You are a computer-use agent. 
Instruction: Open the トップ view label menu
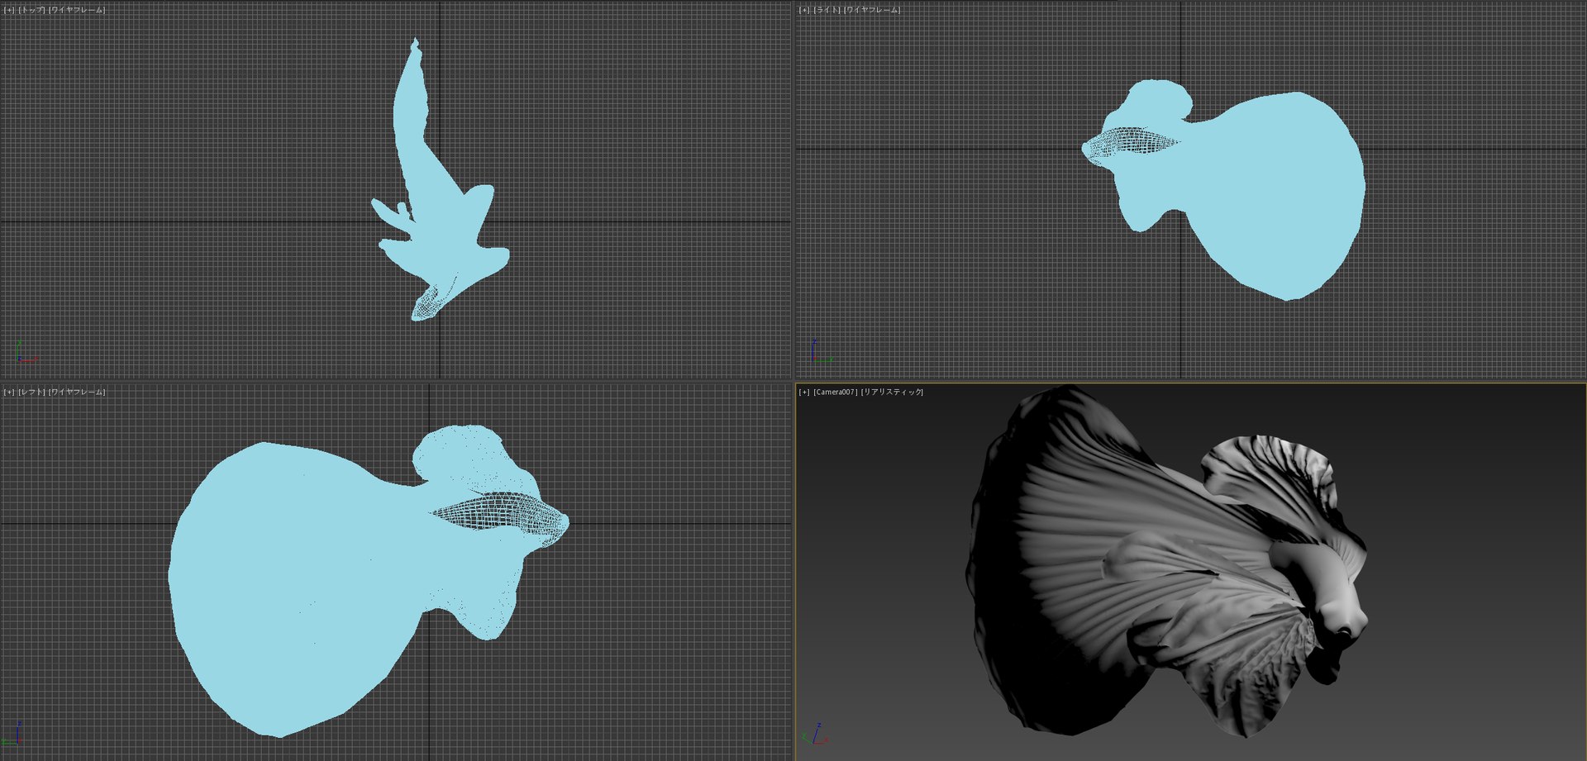tap(31, 10)
